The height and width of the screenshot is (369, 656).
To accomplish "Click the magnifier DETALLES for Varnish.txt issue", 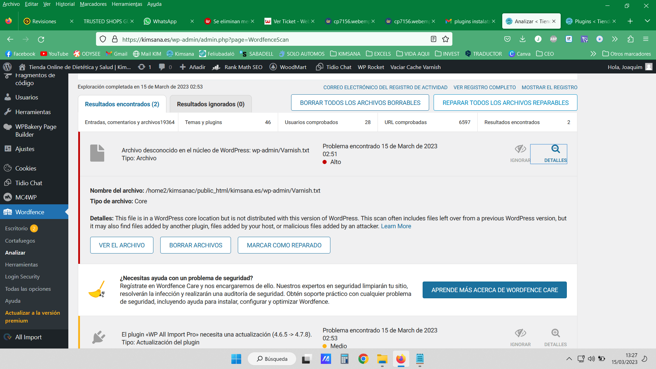I will pyautogui.click(x=555, y=154).
